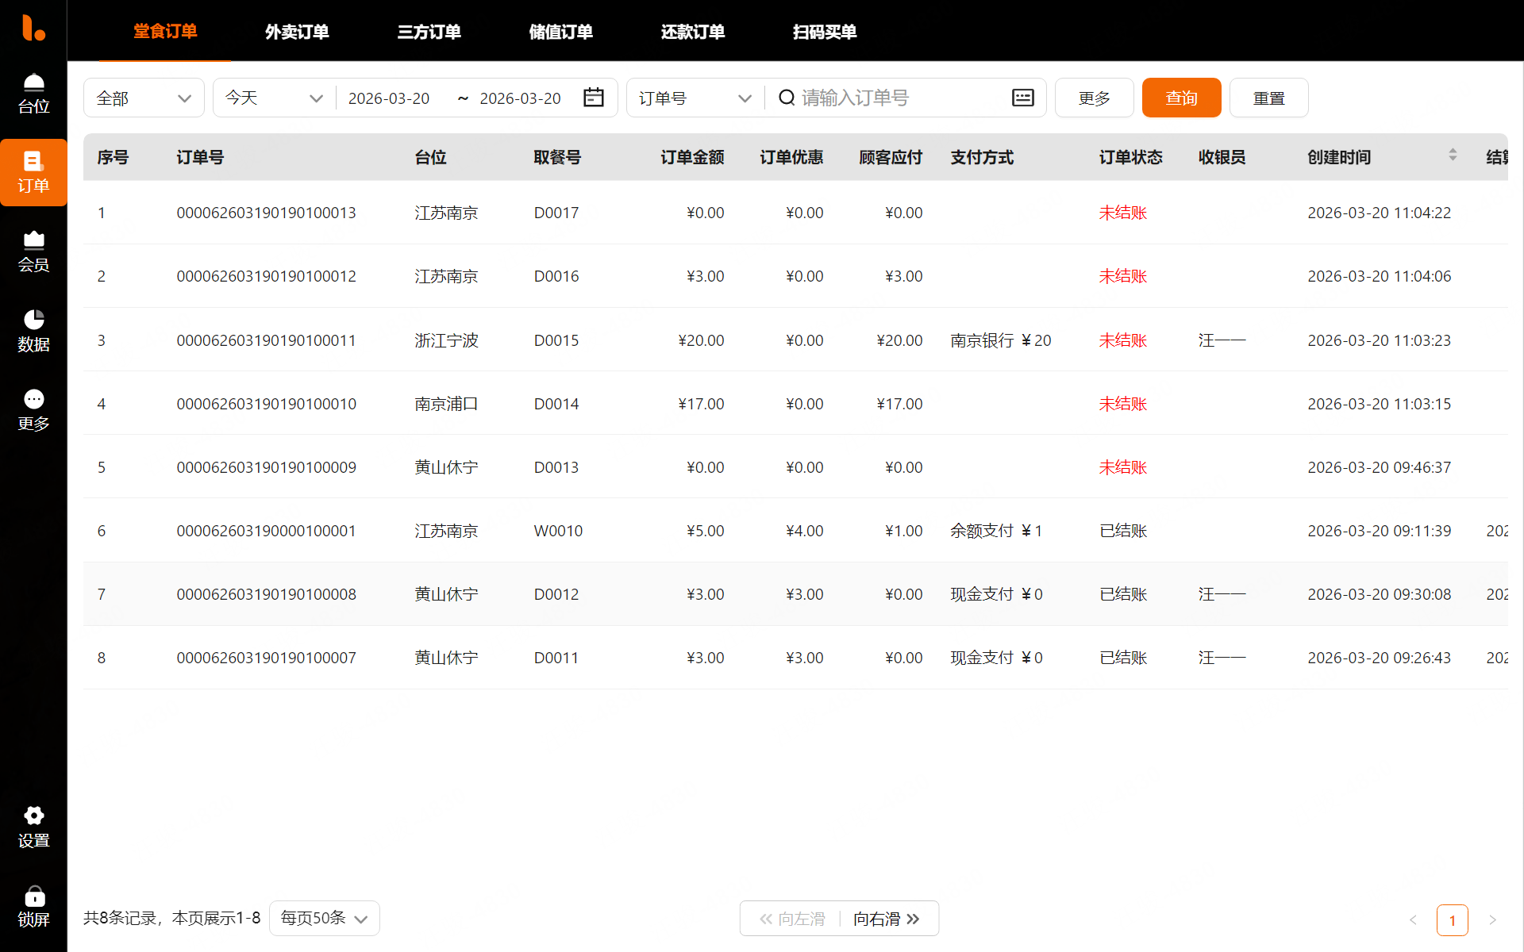This screenshot has width=1524, height=952.
Task: Click 向右滑 to scroll table right
Action: pos(887,919)
